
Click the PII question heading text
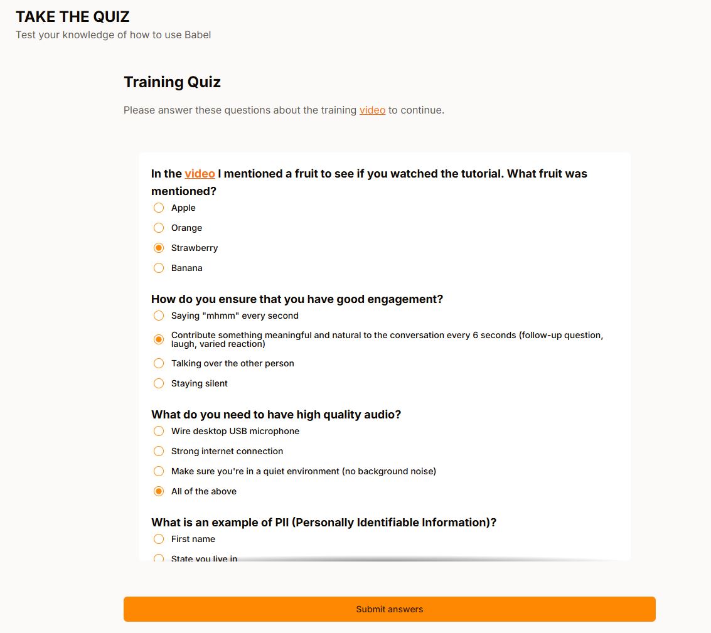point(323,522)
